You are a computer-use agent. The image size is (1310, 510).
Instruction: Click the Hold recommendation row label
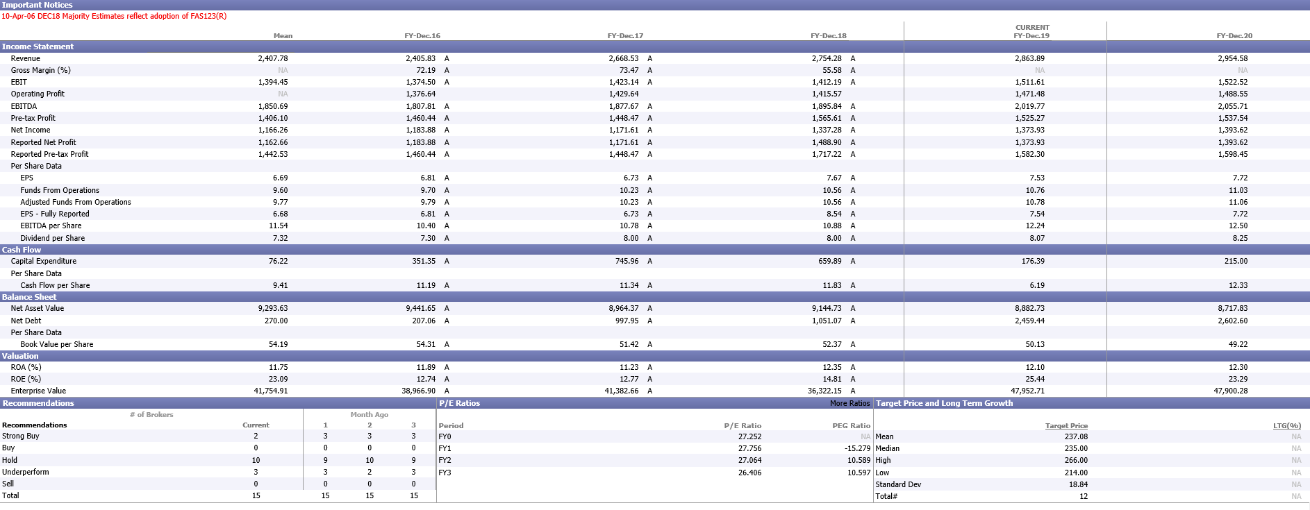pyautogui.click(x=10, y=460)
